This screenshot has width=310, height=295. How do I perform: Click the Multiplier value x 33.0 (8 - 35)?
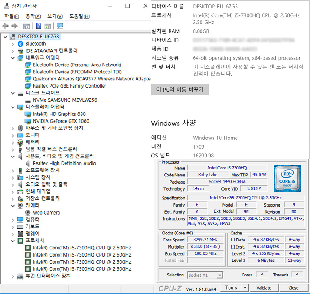[x=205, y=247]
